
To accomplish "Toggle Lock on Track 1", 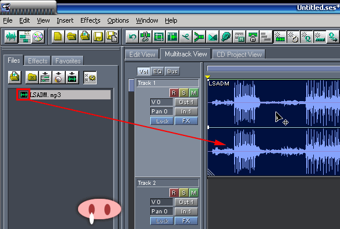I will coord(162,121).
